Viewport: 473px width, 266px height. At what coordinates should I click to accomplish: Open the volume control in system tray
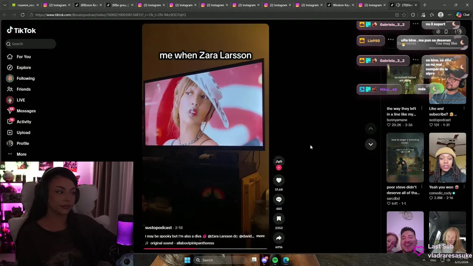click(x=448, y=260)
